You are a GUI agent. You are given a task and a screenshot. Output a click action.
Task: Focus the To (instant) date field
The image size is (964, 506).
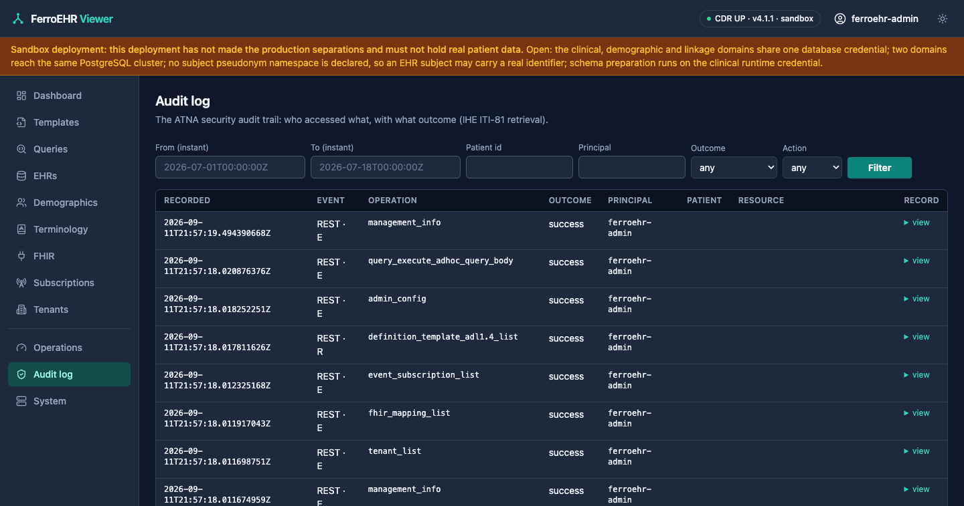pos(386,167)
